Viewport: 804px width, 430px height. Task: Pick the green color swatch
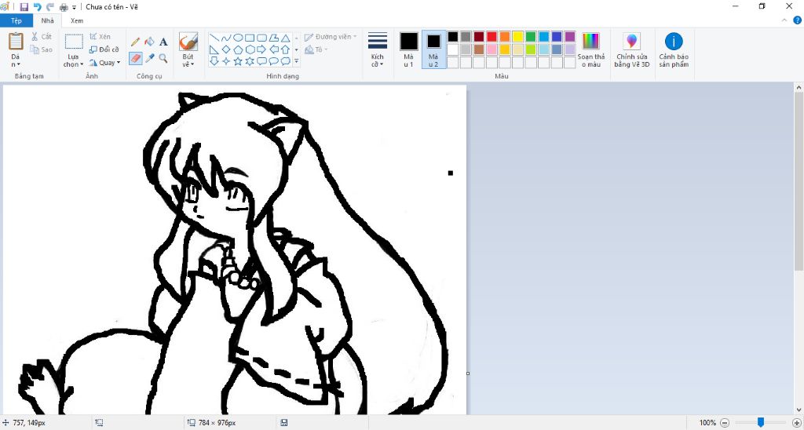pyautogui.click(x=531, y=36)
